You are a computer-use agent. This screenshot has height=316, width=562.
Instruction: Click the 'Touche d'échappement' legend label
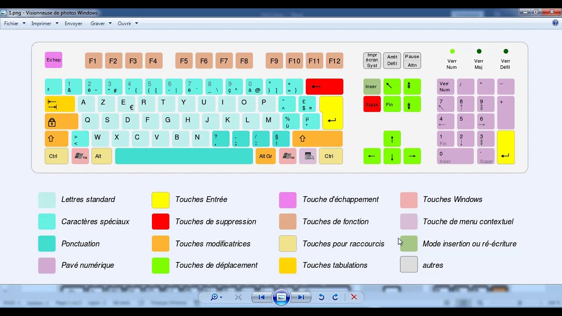tap(341, 200)
